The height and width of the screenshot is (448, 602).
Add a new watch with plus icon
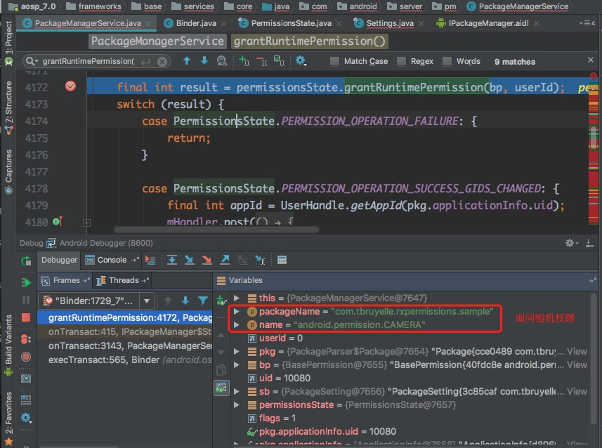tap(222, 300)
